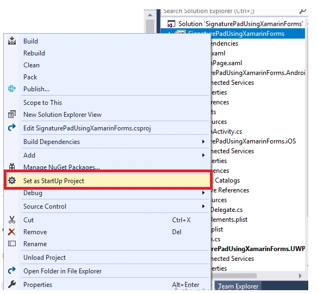The width and height of the screenshot is (318, 294).
Task: Click the Solution Explorer horizontal scrollbar thumb
Action: [x=234, y=276]
